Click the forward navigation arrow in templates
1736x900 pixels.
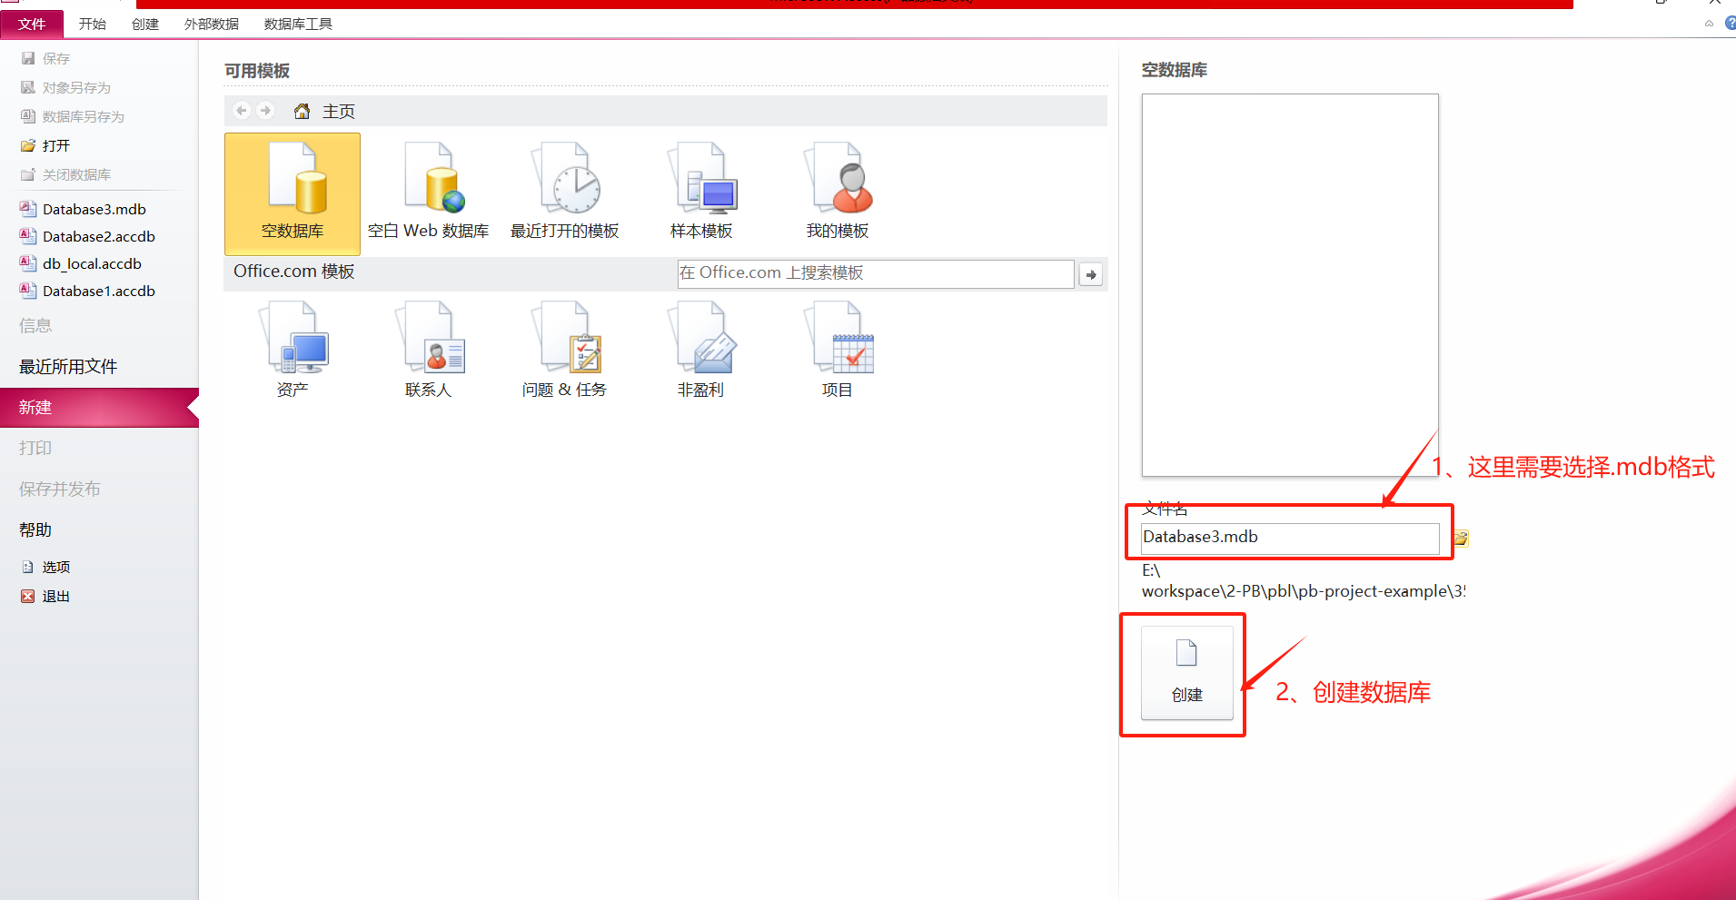[265, 111]
